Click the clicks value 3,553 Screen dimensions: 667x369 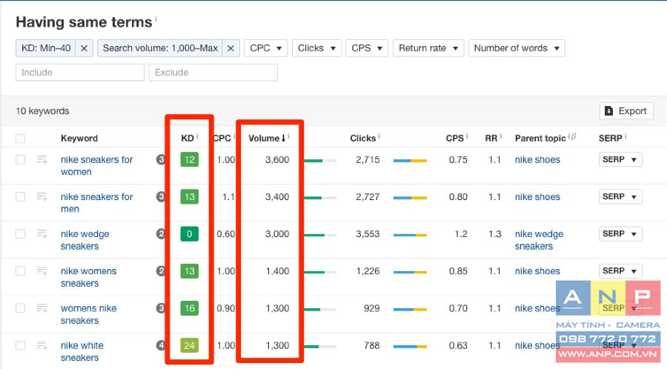[x=368, y=234]
